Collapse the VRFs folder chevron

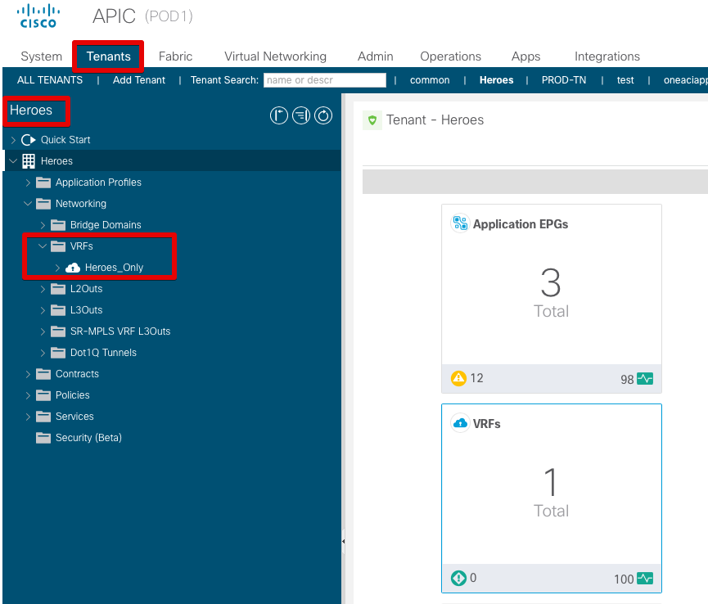click(x=43, y=246)
